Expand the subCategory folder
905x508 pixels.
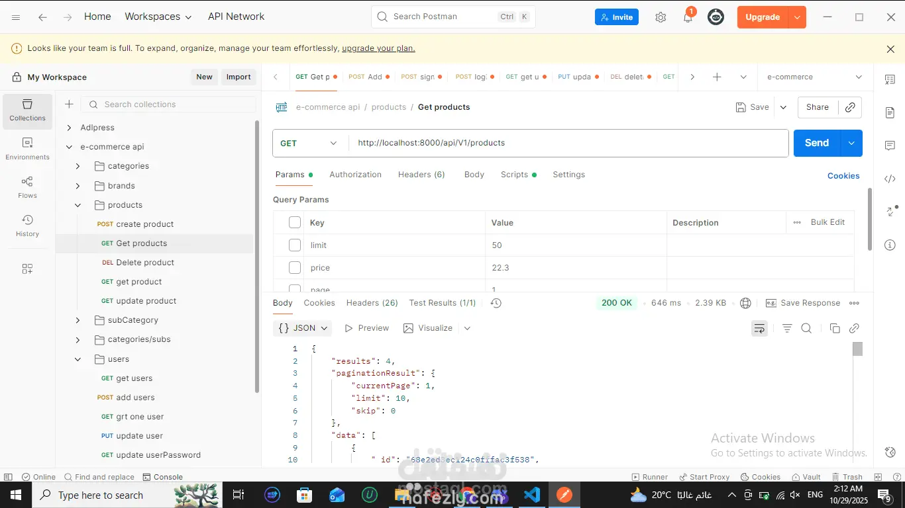pos(78,320)
